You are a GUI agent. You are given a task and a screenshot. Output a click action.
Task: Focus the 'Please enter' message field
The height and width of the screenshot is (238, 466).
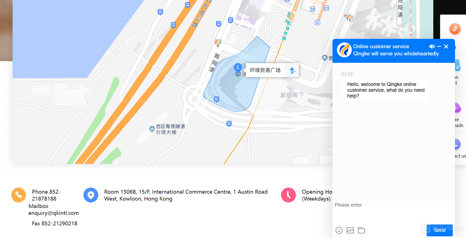pos(394,212)
